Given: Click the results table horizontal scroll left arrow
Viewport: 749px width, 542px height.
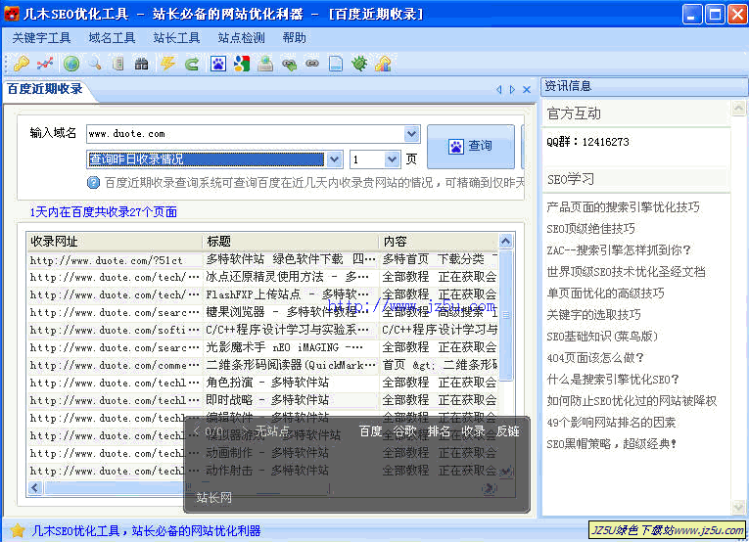Looking at the screenshot, I should 35,487.
